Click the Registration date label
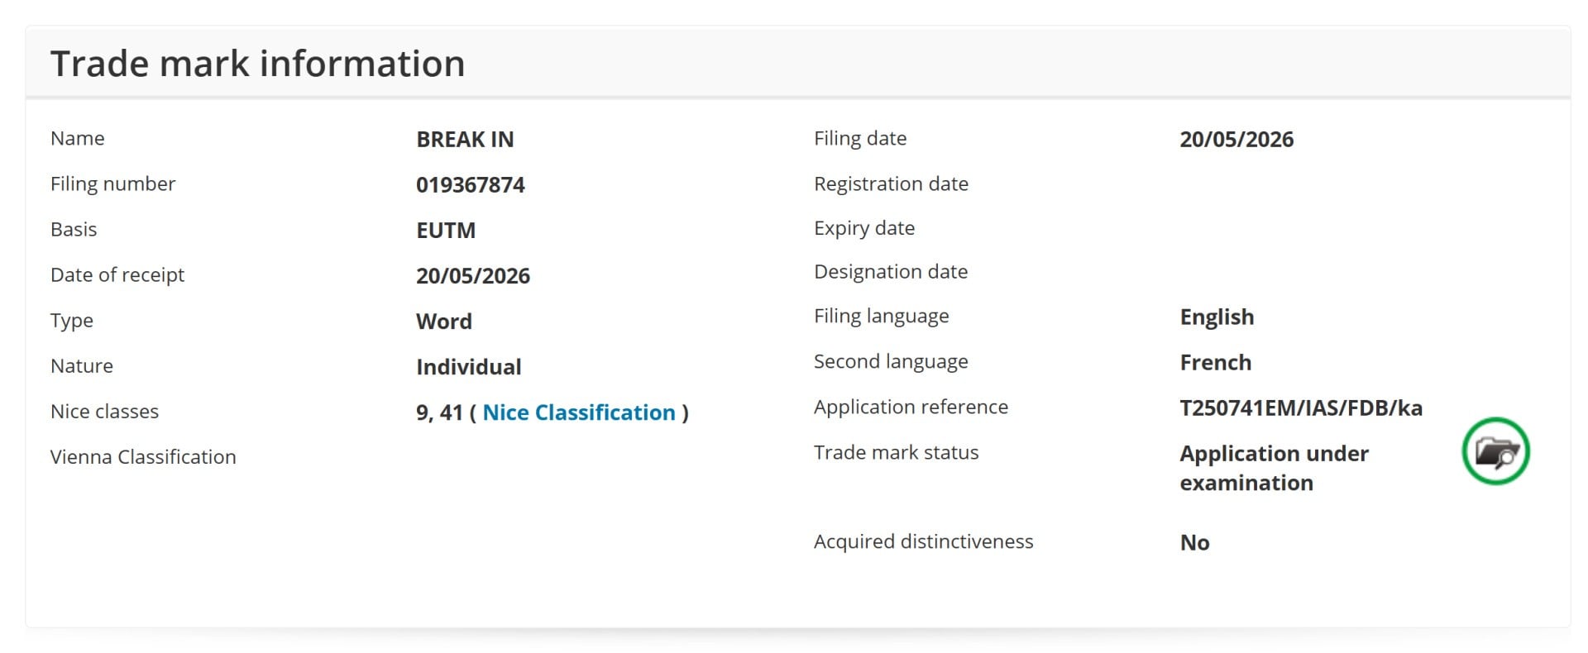Viewport: 1588px width, 653px height. point(891,184)
